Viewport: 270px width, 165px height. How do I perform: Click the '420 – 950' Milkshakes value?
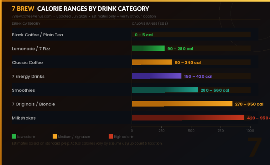click(258, 118)
